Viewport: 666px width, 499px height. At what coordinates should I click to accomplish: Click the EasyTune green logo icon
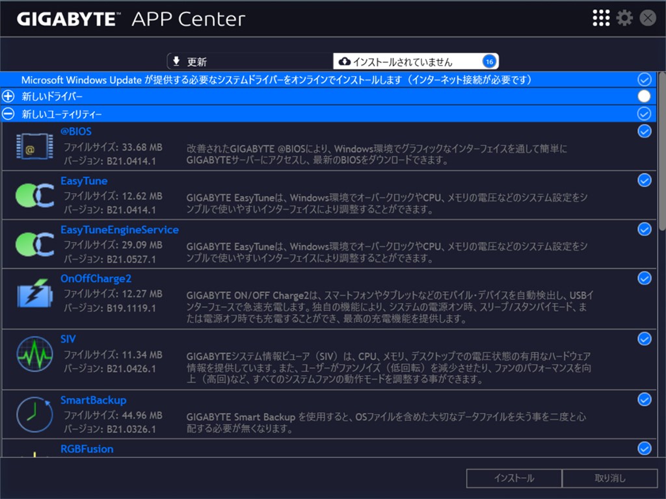tap(34, 196)
